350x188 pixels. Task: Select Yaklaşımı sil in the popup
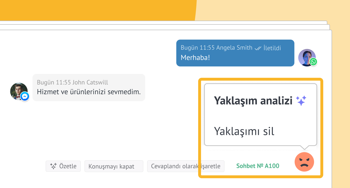[x=244, y=131]
